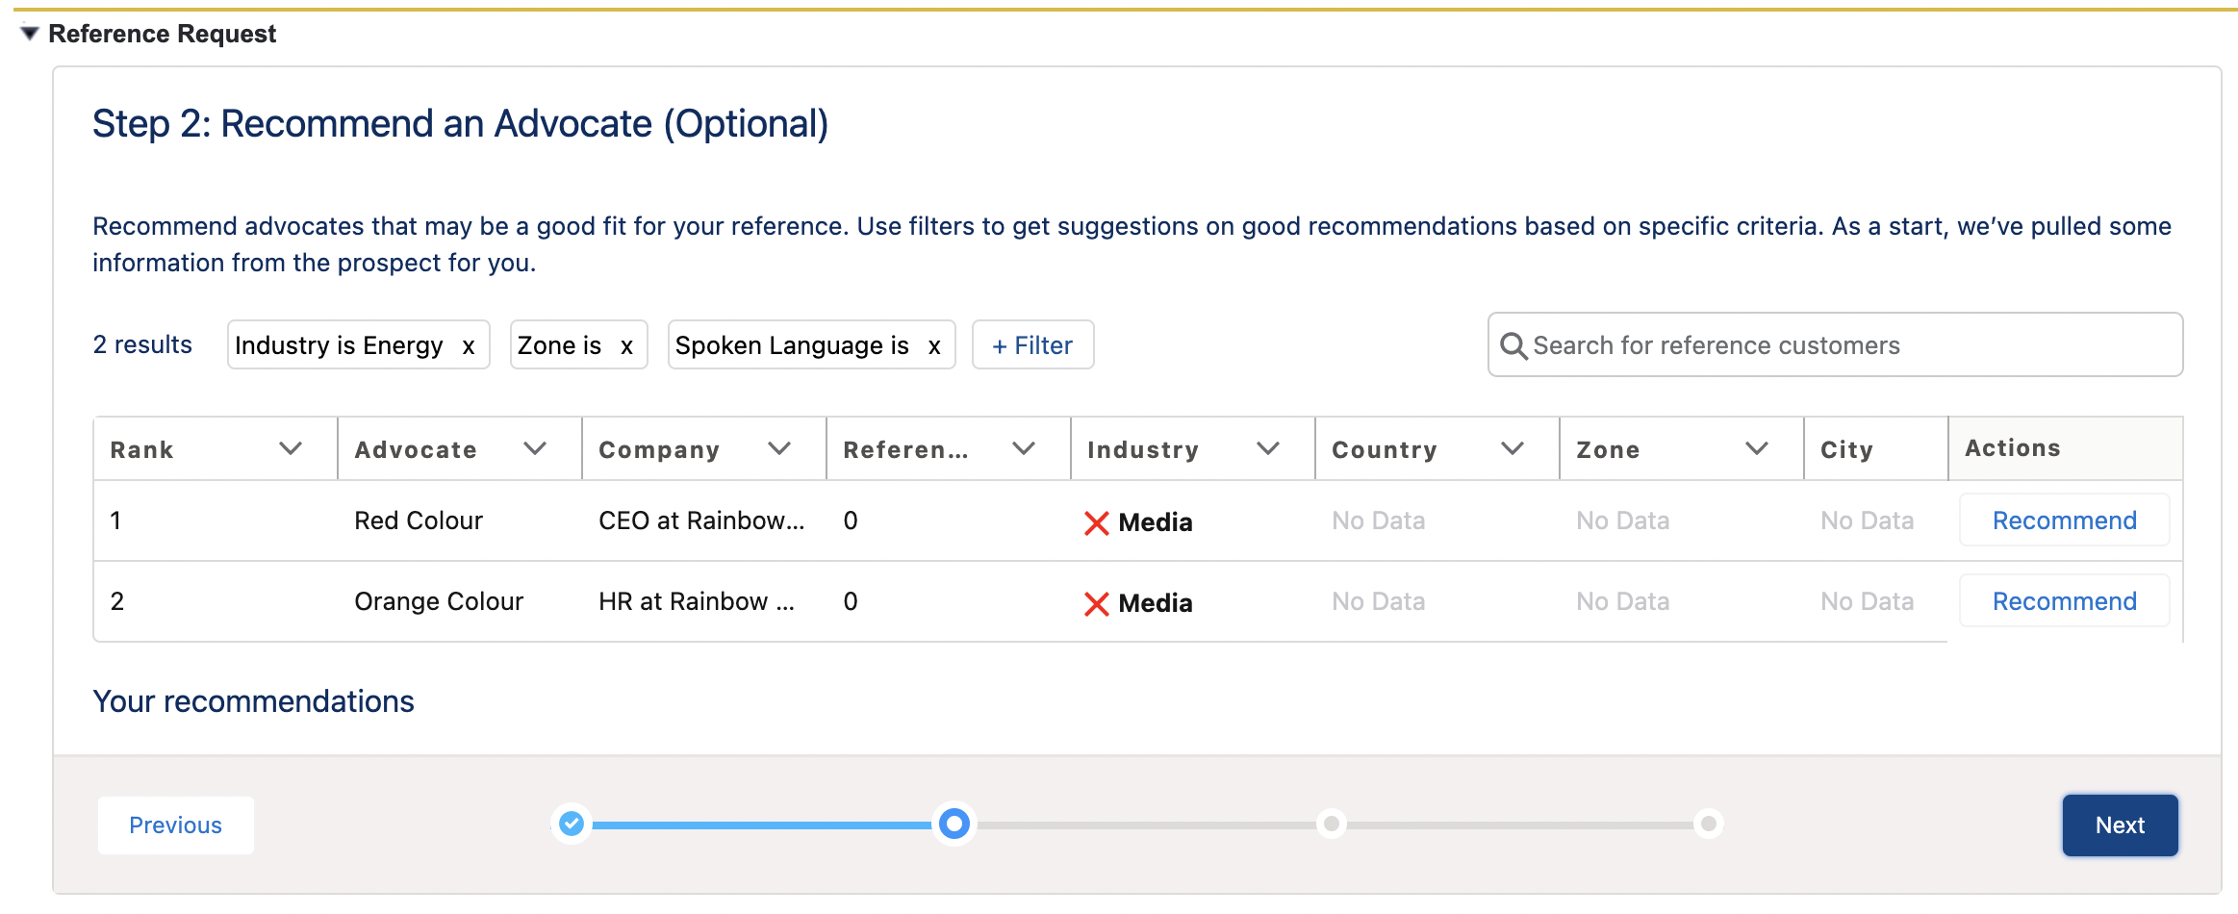Go to the Next step
Screen dimensions: 2238x914
click(2120, 825)
